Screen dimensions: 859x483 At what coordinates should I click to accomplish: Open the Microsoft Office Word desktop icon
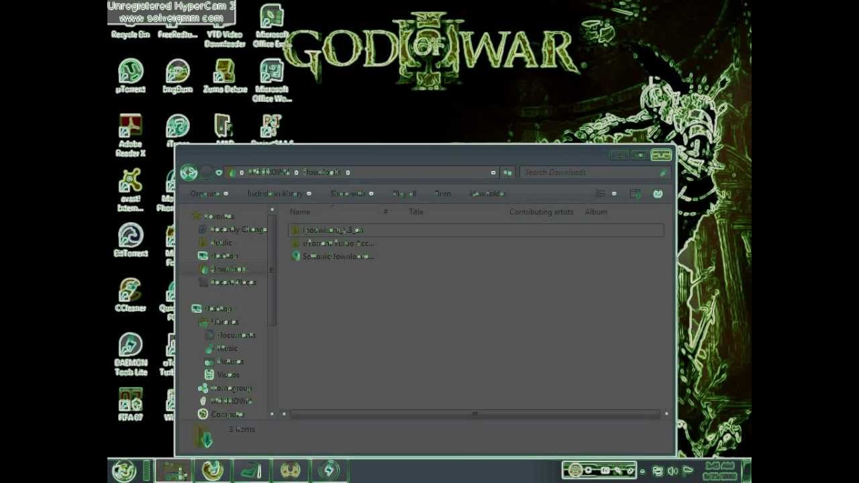point(272,80)
